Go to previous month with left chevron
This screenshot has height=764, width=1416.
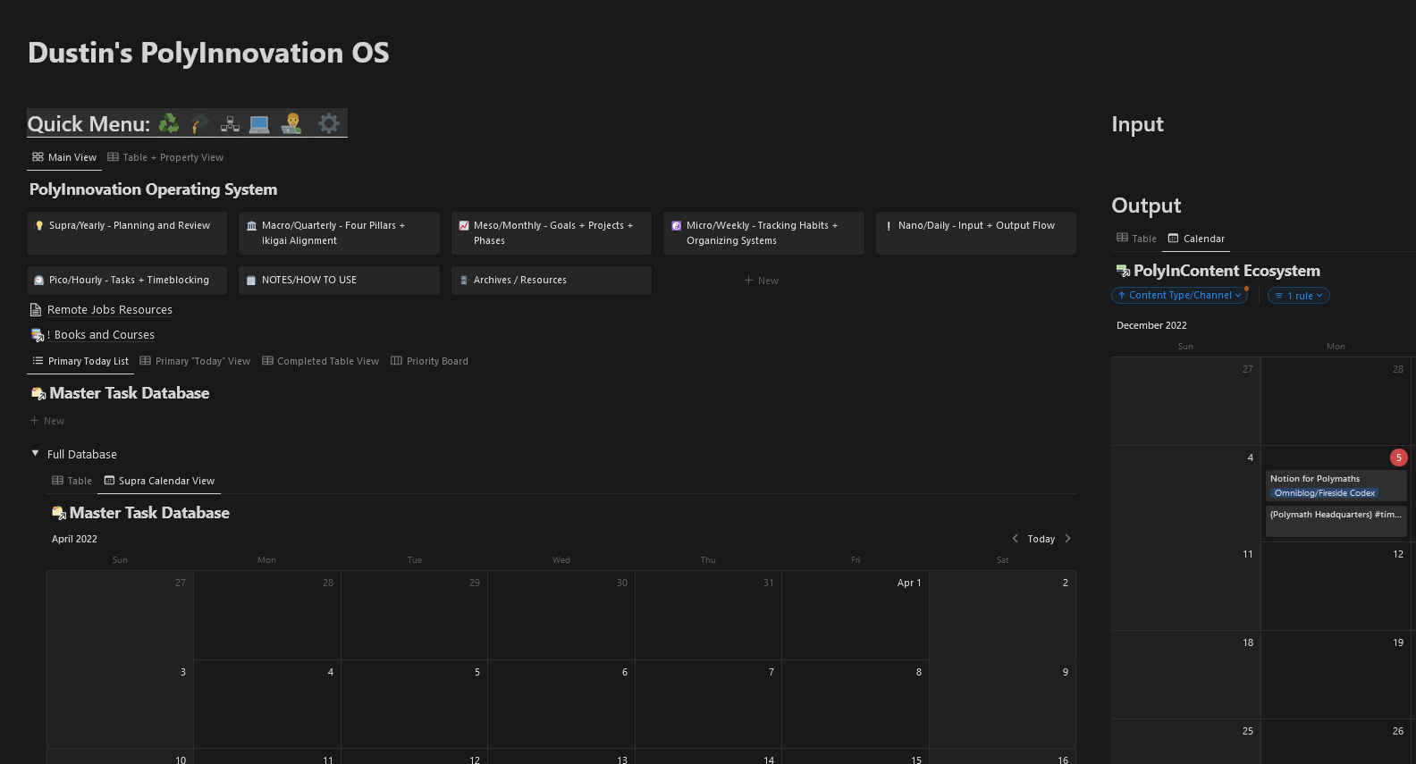[1015, 539]
